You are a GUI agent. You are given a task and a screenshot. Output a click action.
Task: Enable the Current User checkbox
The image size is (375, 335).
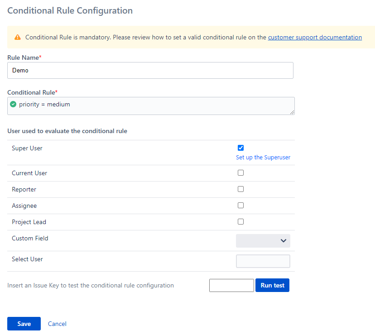240,173
